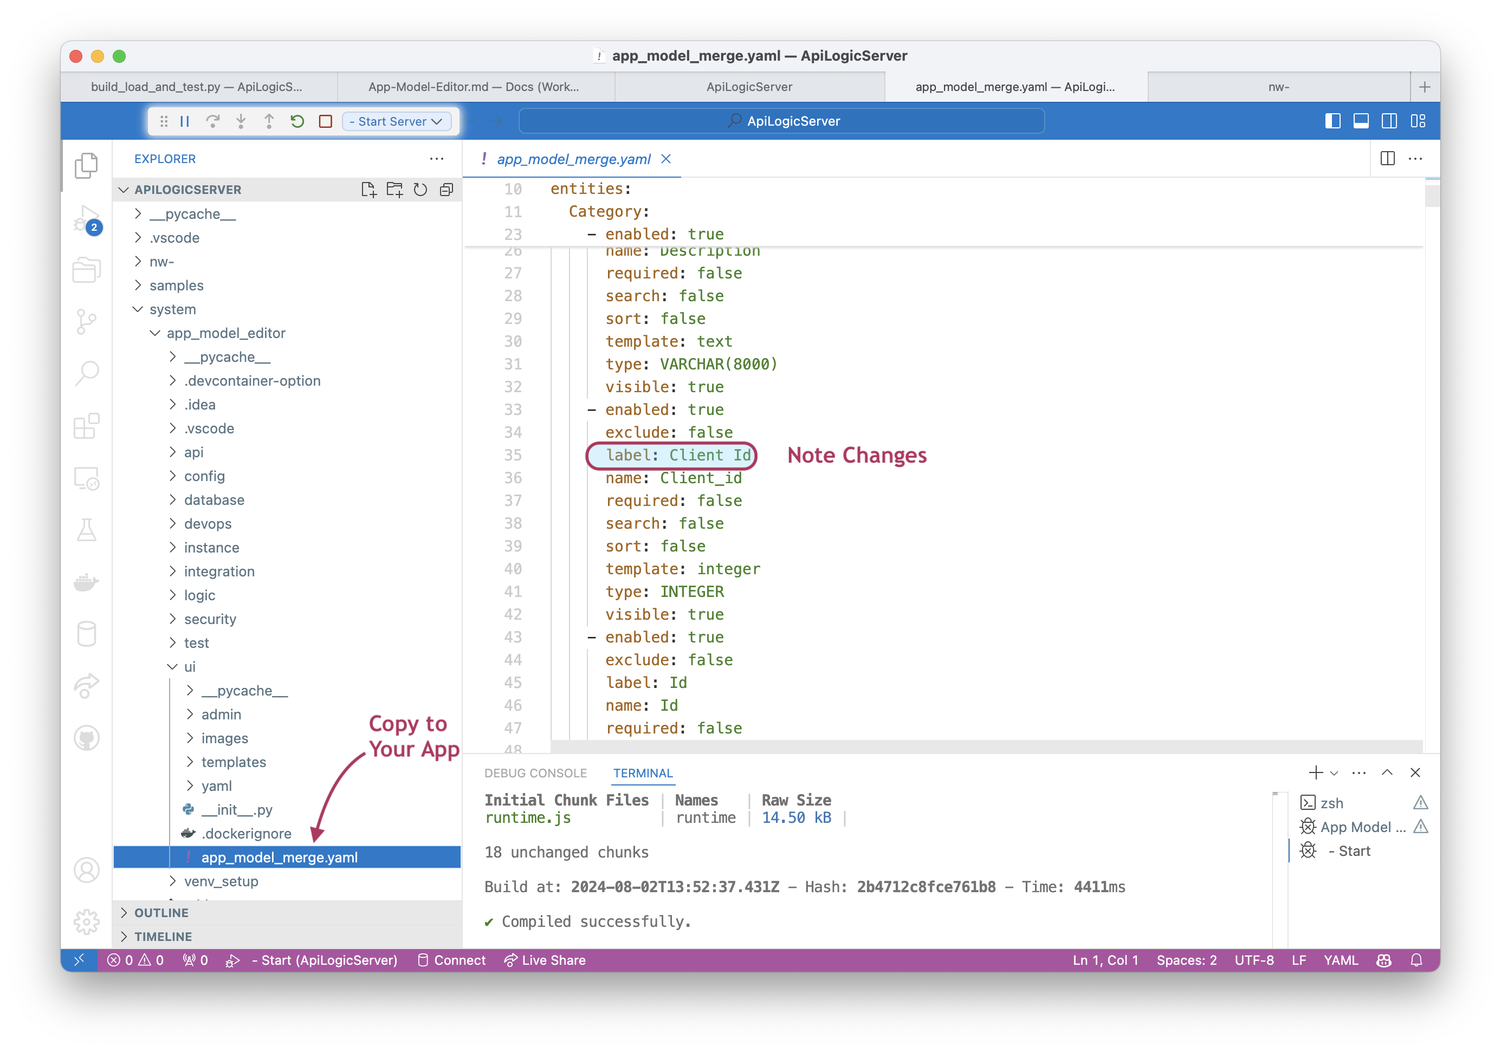Click the Step Out debug arrow
The height and width of the screenshot is (1052, 1501).
(x=269, y=121)
